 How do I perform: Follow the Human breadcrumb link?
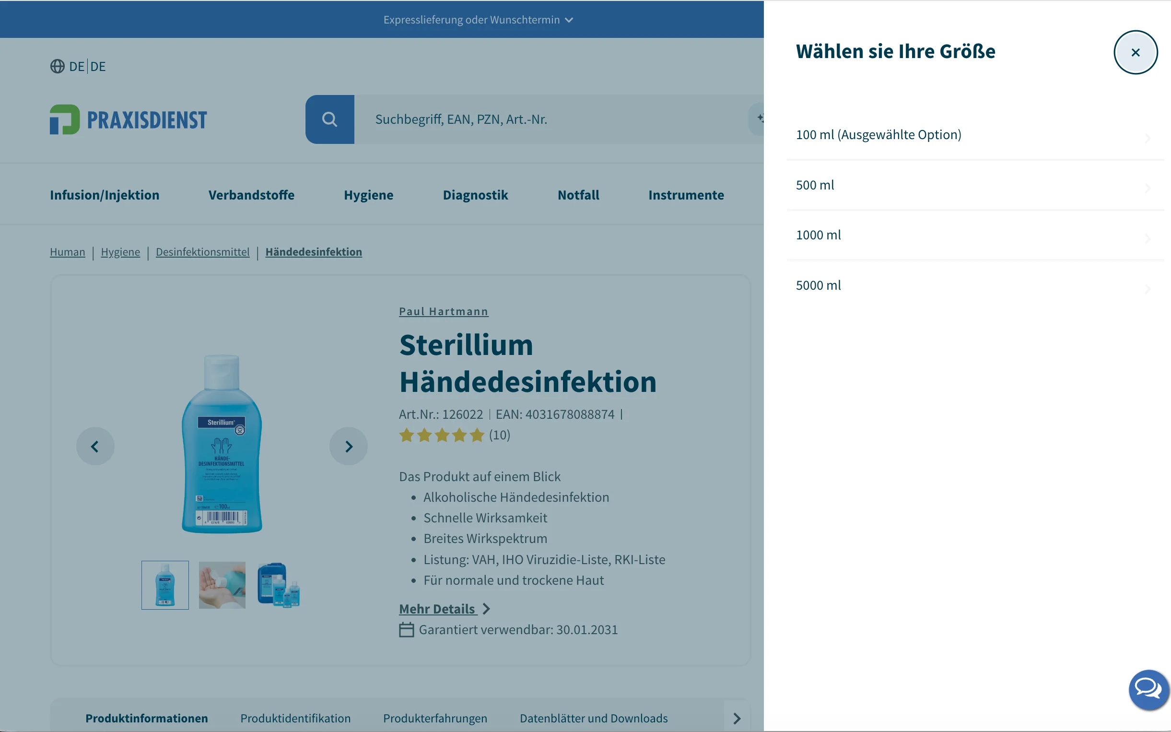pos(67,252)
